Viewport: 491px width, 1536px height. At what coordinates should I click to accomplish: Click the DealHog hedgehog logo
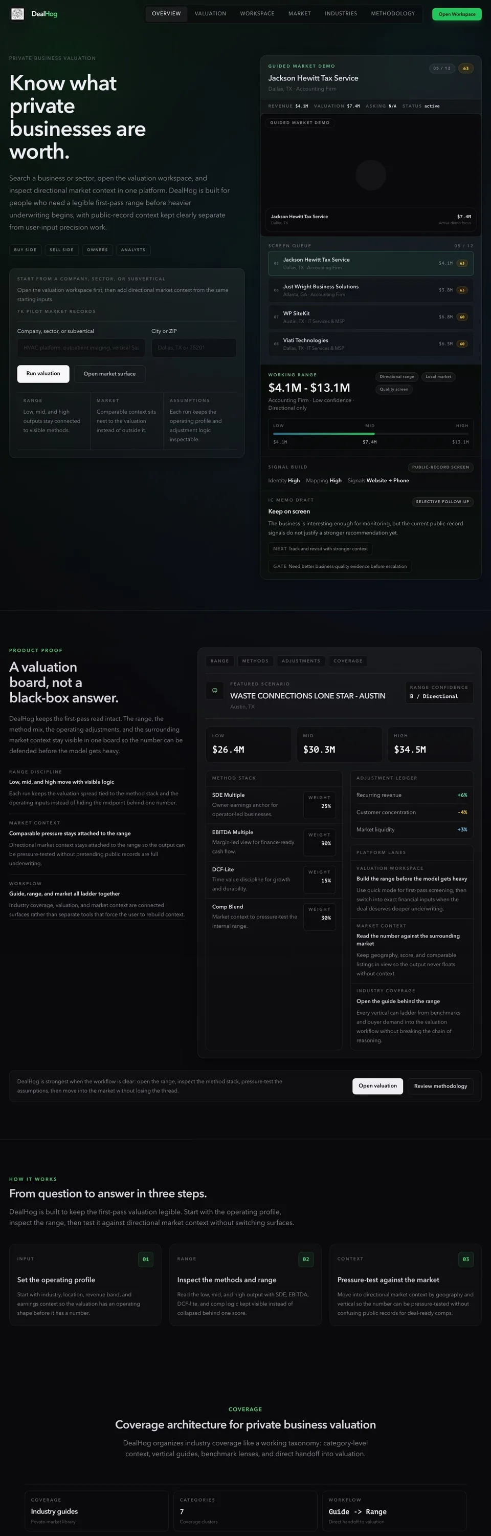coord(17,13)
